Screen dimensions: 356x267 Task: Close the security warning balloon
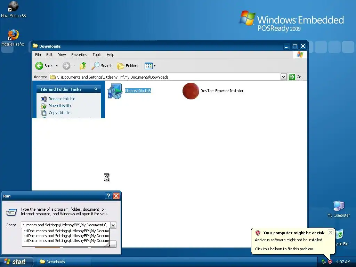click(331, 232)
